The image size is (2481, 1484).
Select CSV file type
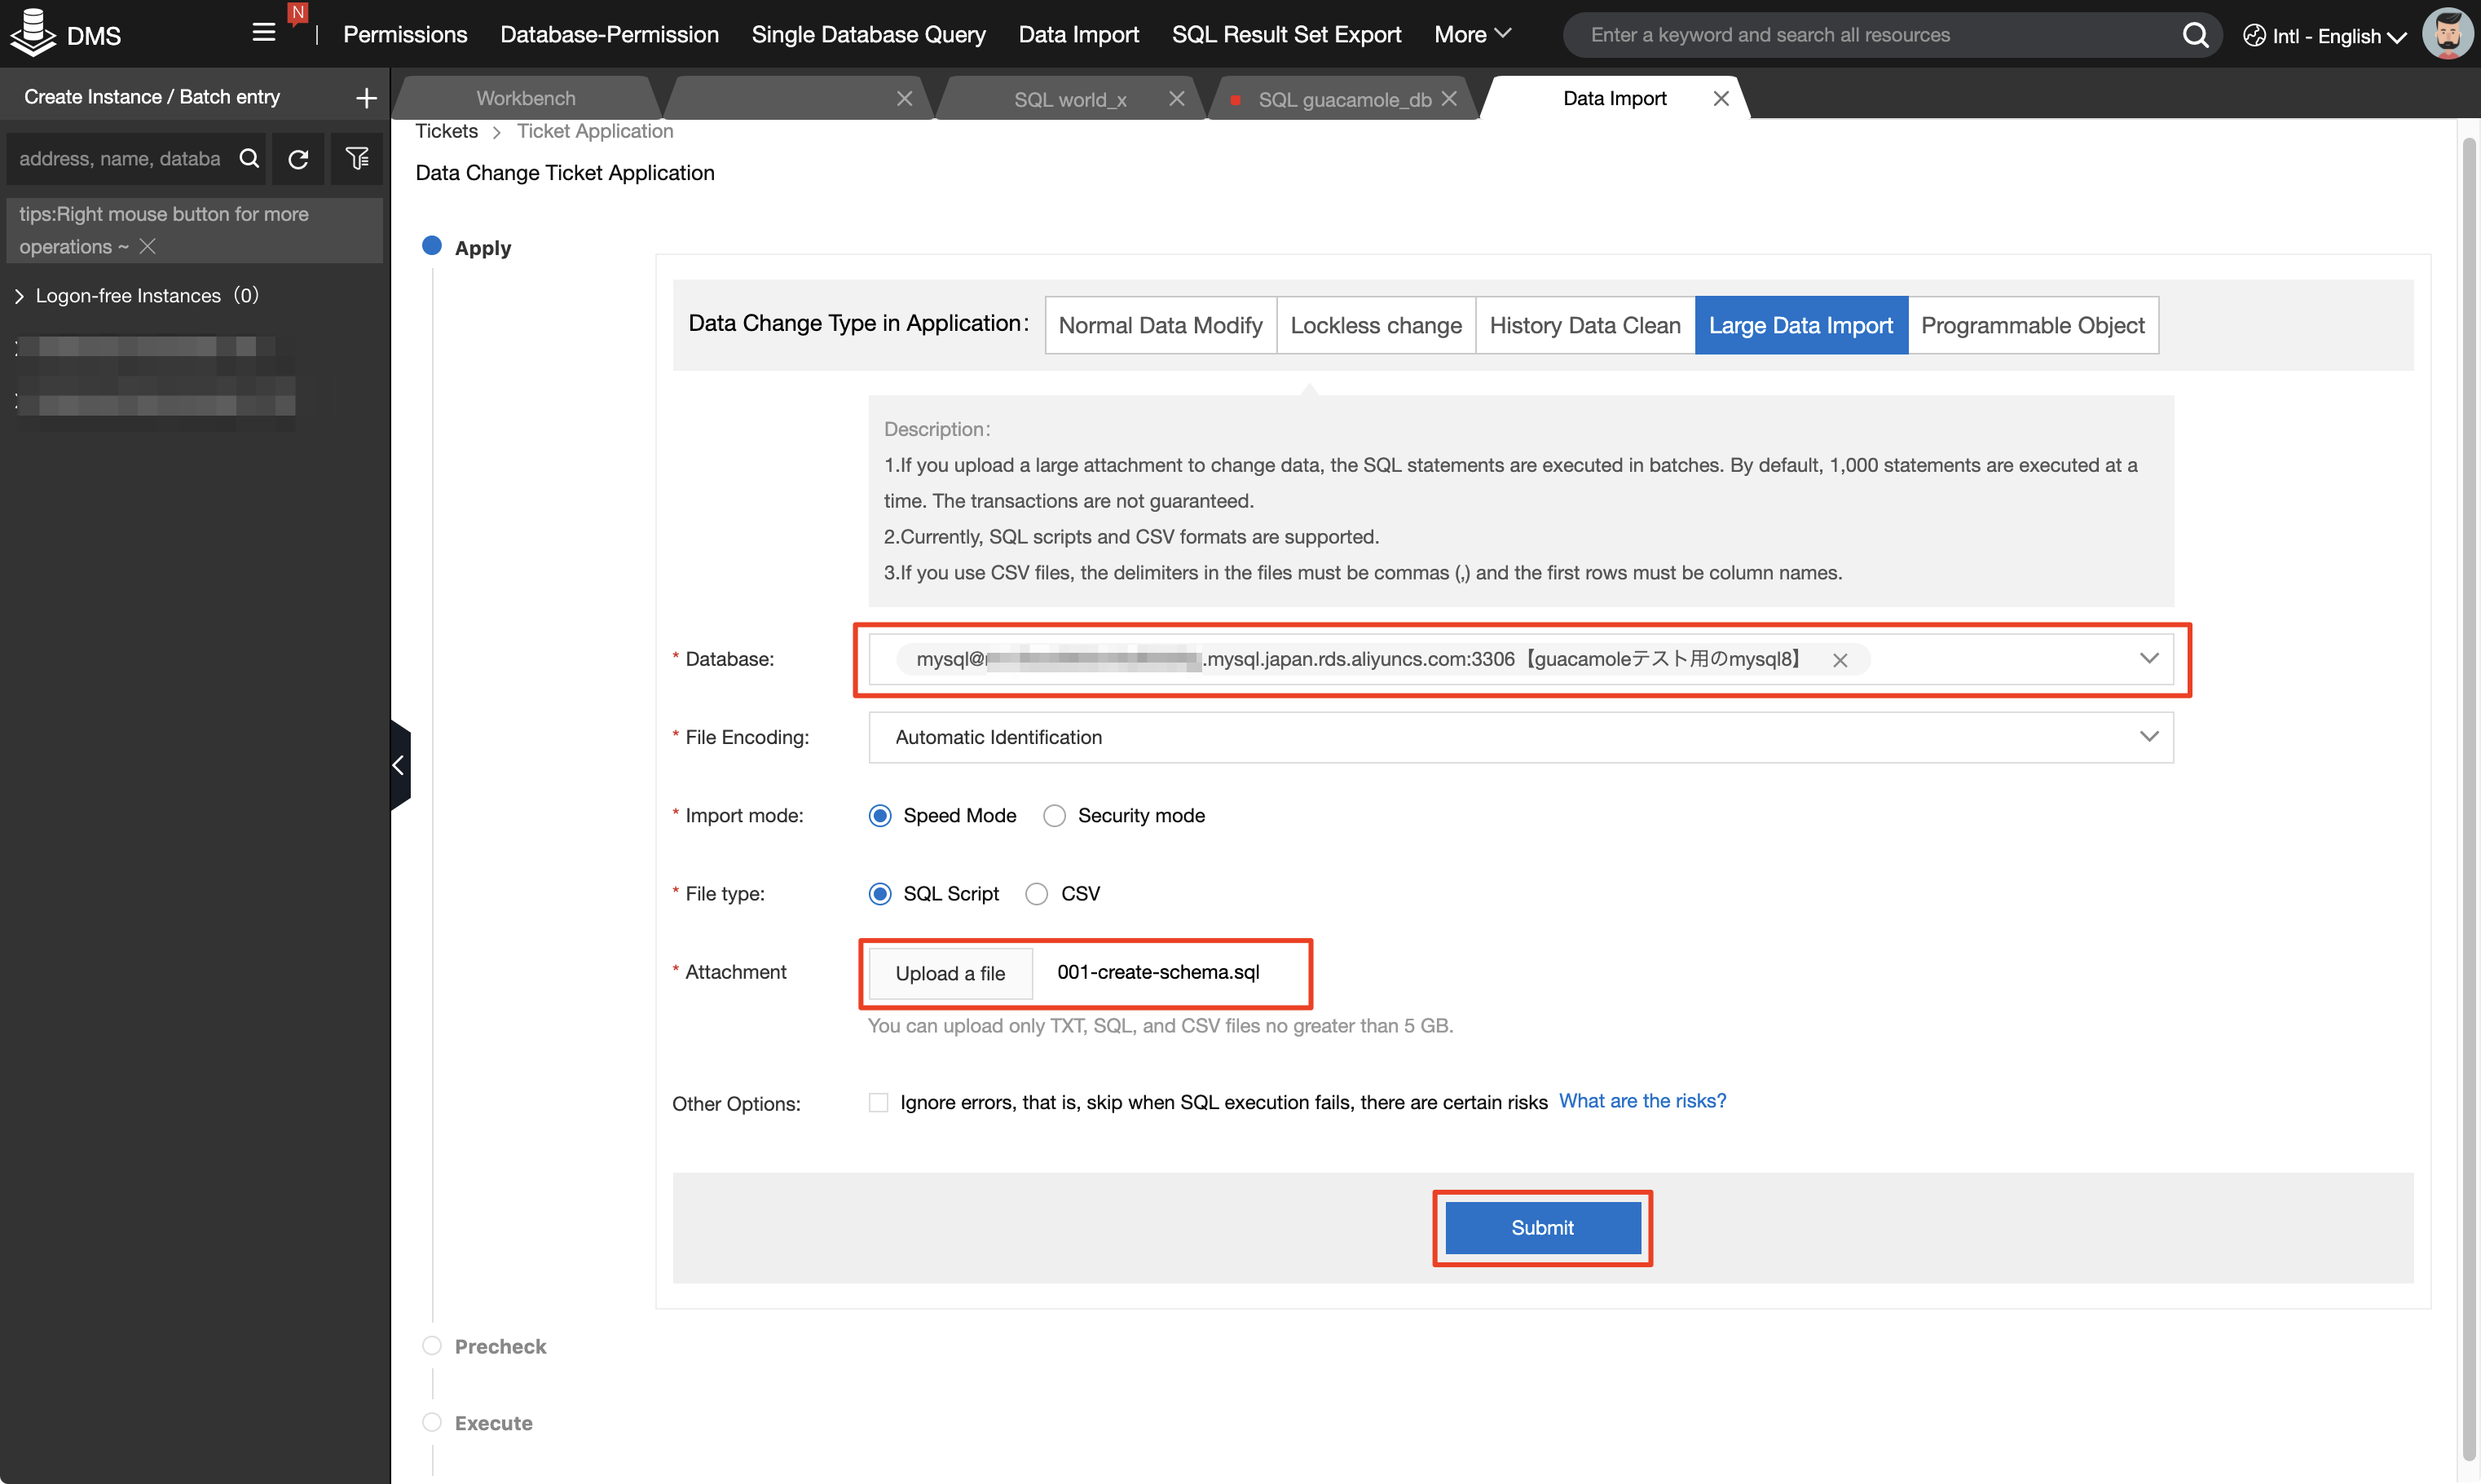tap(1037, 894)
